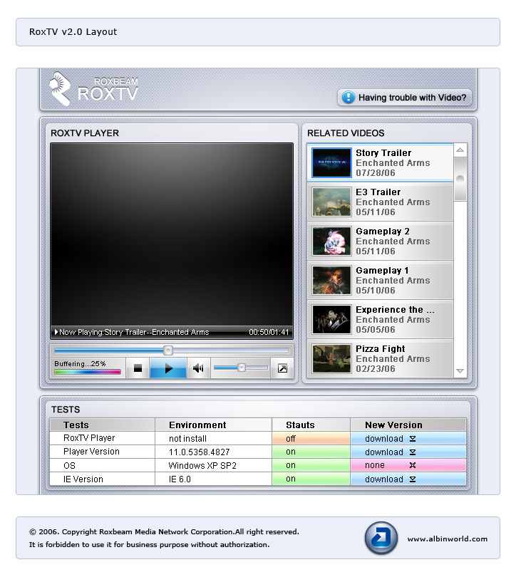
Task: Open the www.albinworld.com link
Action: (447, 539)
